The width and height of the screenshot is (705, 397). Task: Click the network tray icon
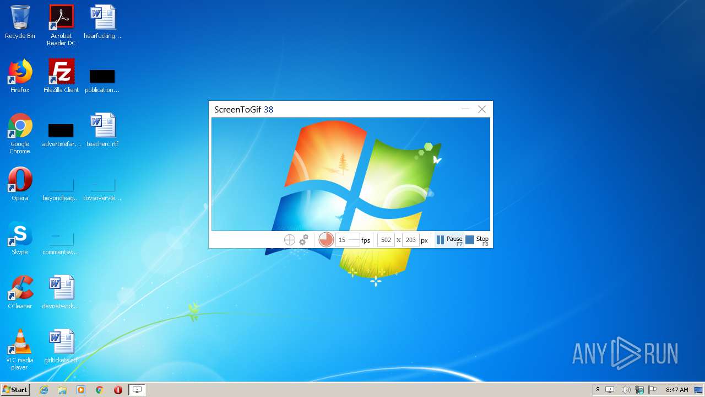click(639, 390)
